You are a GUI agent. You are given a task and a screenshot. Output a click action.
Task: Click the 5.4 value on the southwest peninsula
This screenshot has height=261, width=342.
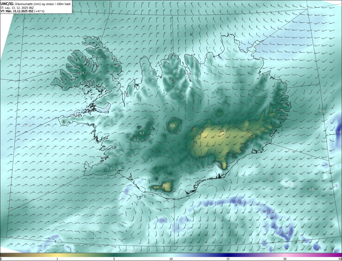(109, 169)
